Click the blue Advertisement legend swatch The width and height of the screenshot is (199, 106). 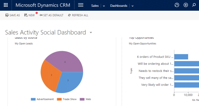(x=33, y=99)
